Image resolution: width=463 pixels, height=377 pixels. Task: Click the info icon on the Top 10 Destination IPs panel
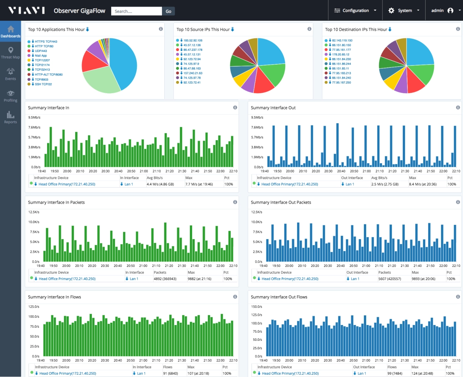click(x=458, y=29)
